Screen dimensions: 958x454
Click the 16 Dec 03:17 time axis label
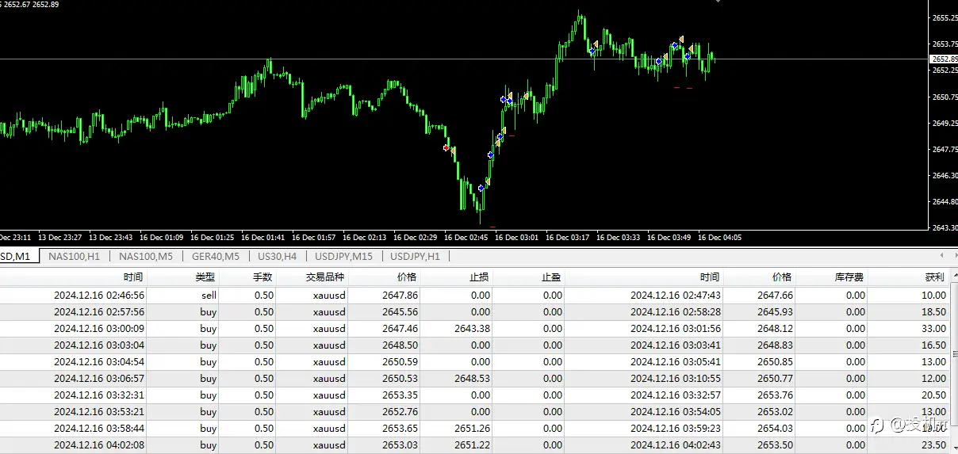569,237
